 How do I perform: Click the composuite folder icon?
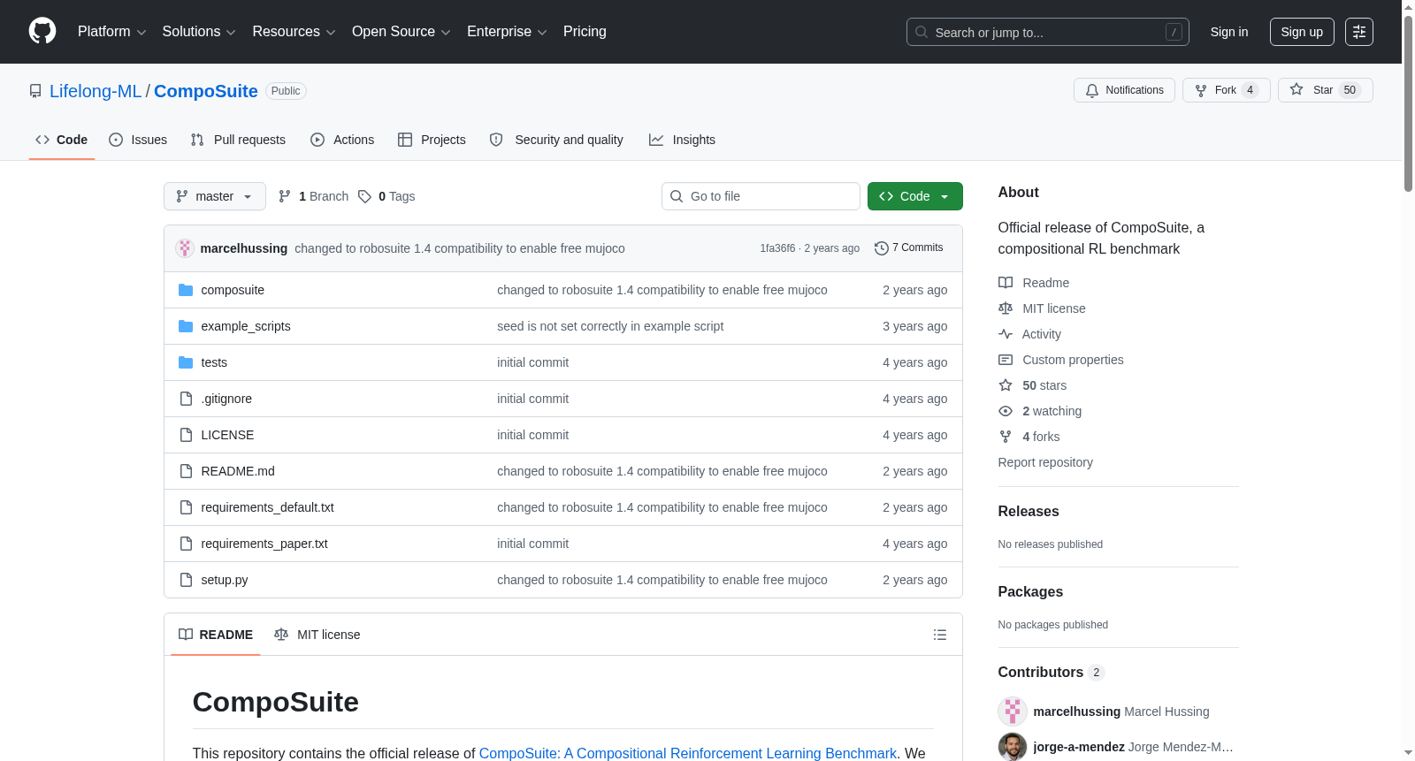pos(186,290)
